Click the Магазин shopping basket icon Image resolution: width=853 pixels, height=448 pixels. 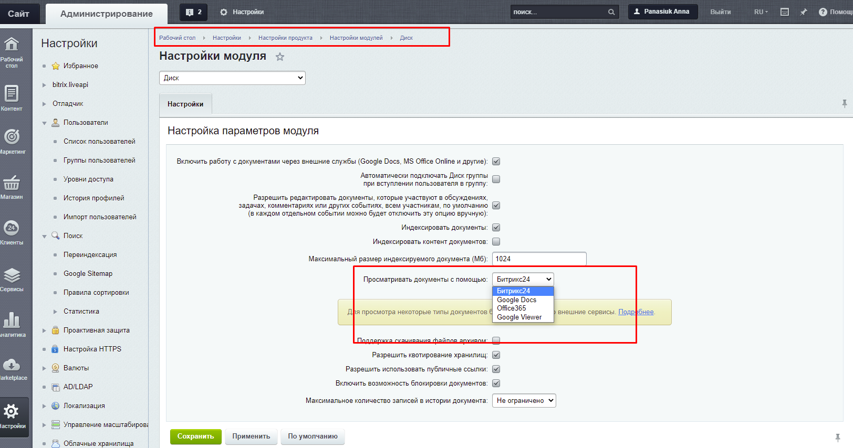coord(12,183)
